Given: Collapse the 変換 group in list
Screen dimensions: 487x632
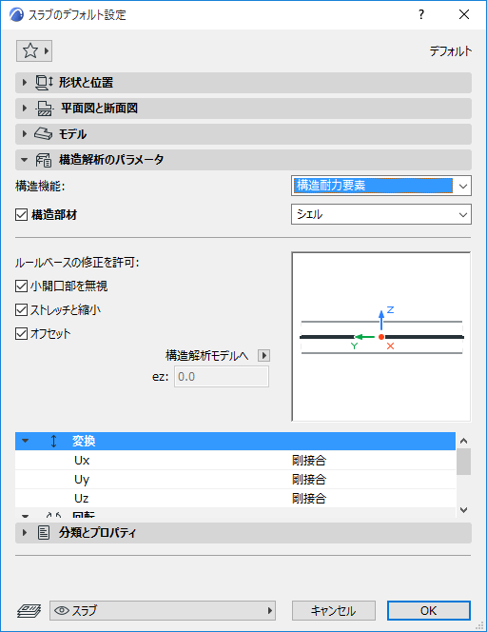Looking at the screenshot, I should point(26,441).
